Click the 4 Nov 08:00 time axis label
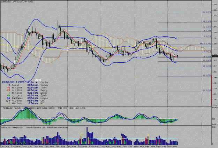Screen dimensions: 218x148 [x=16, y=147]
